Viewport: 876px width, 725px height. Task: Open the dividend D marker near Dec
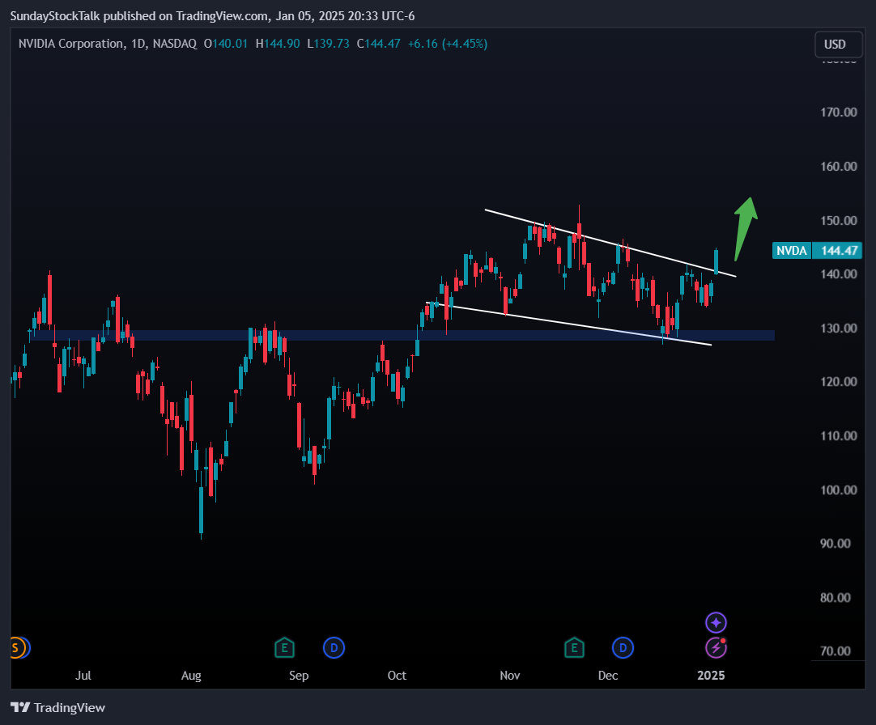[x=623, y=648]
